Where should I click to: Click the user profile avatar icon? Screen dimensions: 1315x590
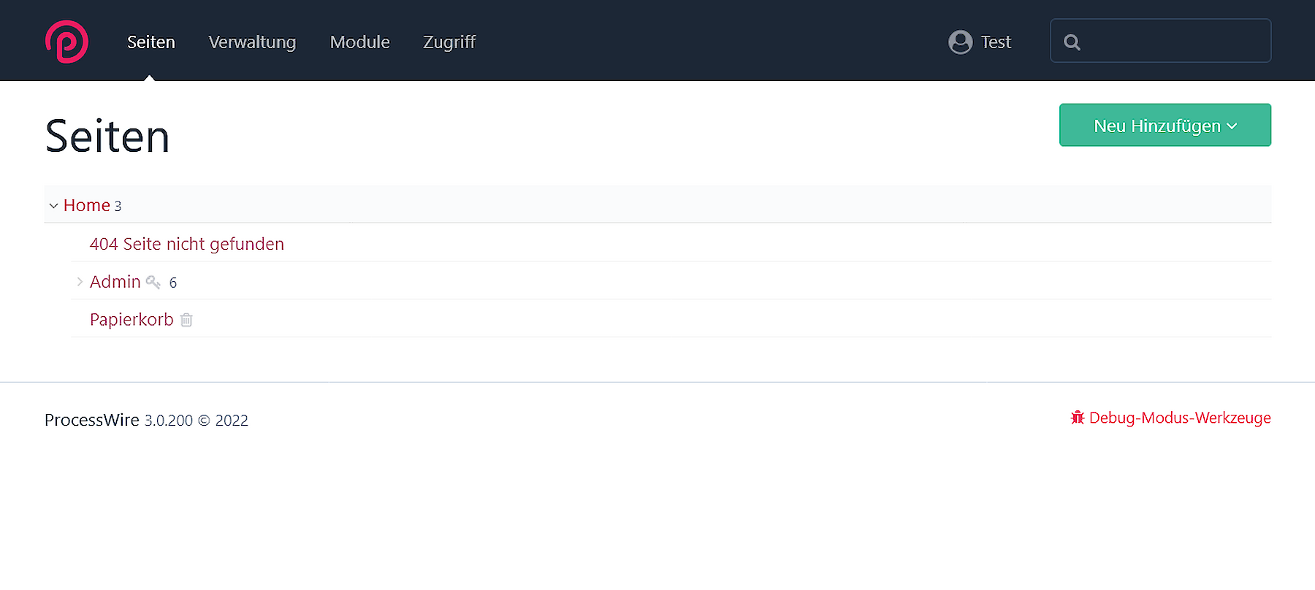(x=960, y=42)
